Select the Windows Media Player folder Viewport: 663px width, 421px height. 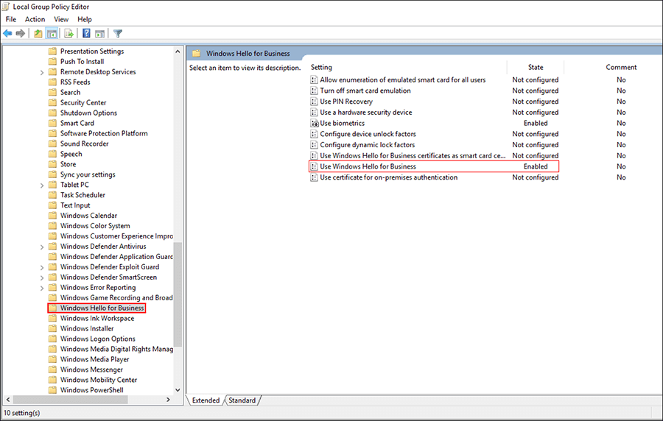(x=95, y=359)
